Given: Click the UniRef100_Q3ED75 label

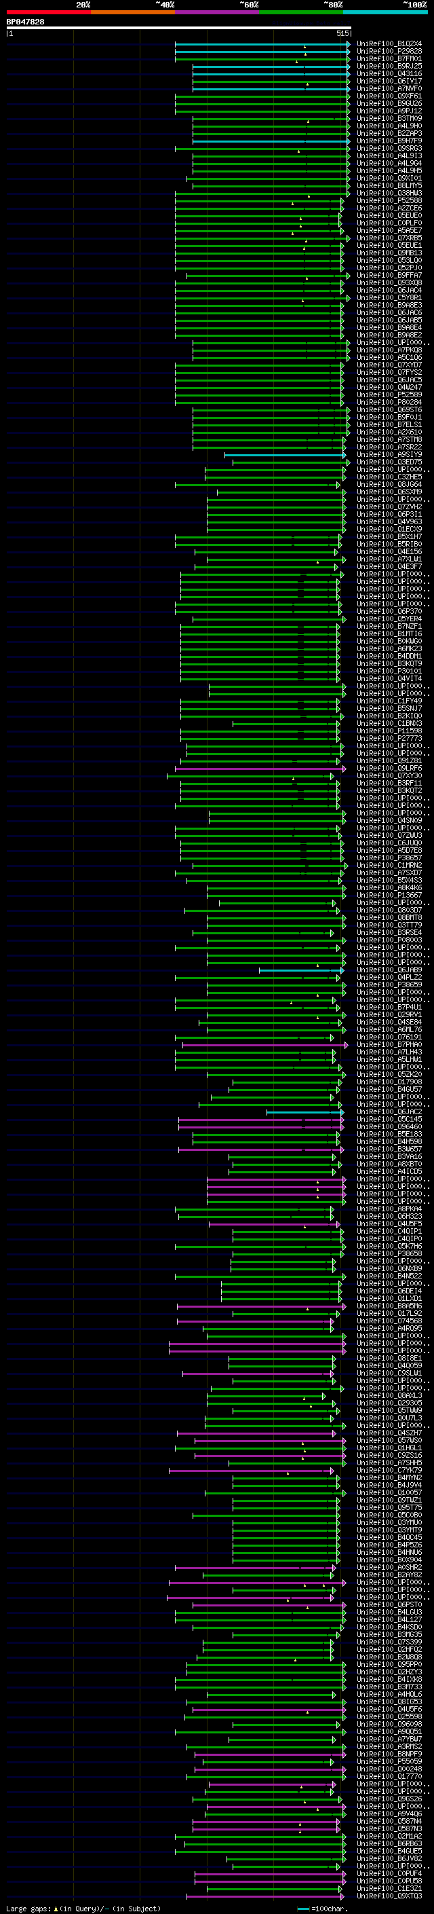Looking at the screenshot, I should pos(389,462).
